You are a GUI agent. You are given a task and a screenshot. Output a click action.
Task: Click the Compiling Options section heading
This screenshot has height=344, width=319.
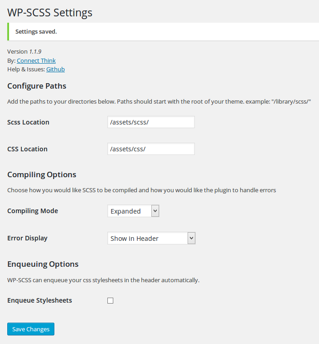(42, 174)
